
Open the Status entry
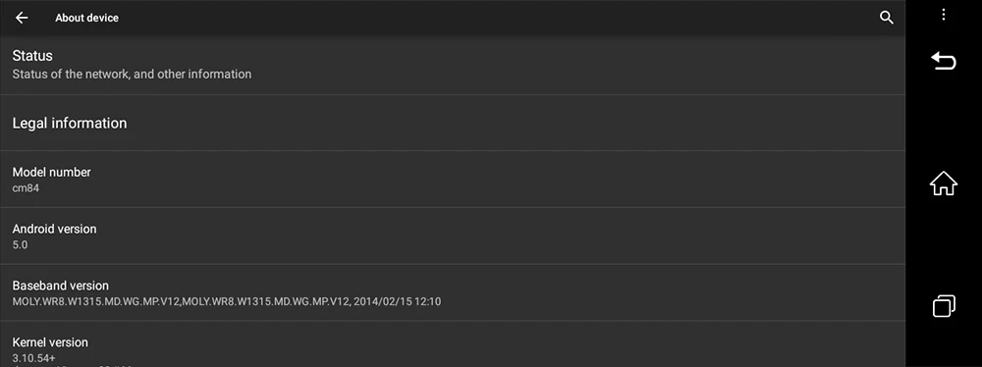coord(452,65)
